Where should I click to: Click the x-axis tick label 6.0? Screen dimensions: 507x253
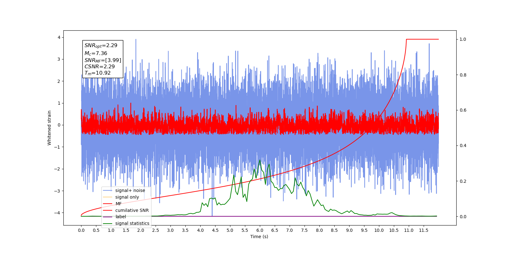click(260, 230)
